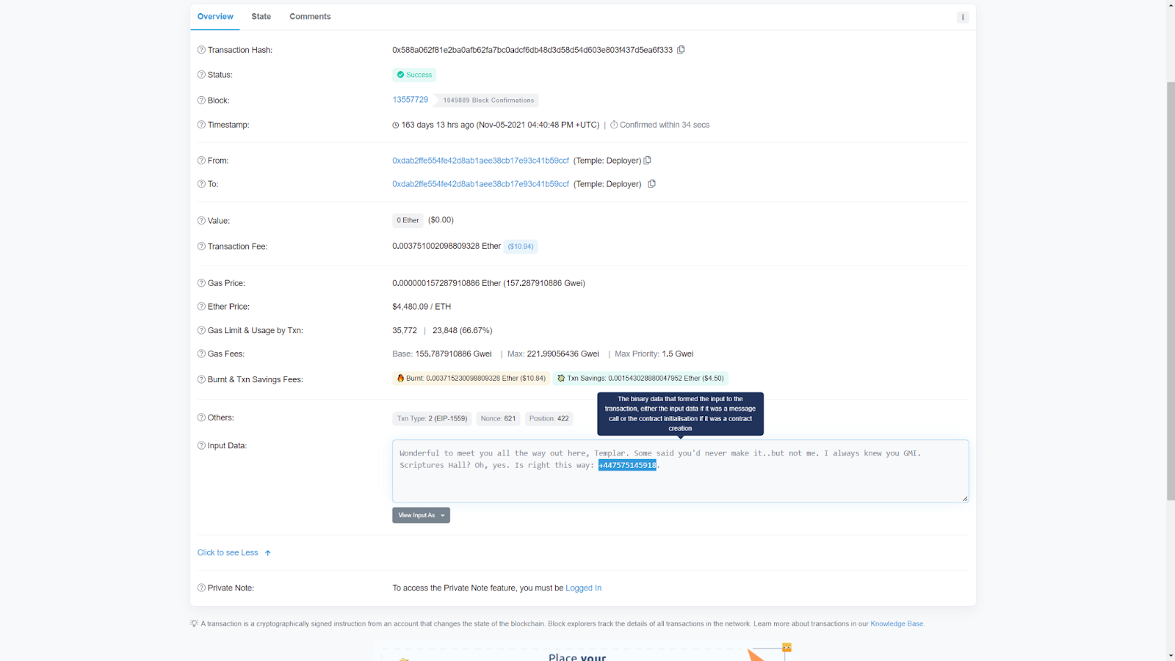Open block 13557729
This screenshot has height=661, width=1175.
click(411, 100)
